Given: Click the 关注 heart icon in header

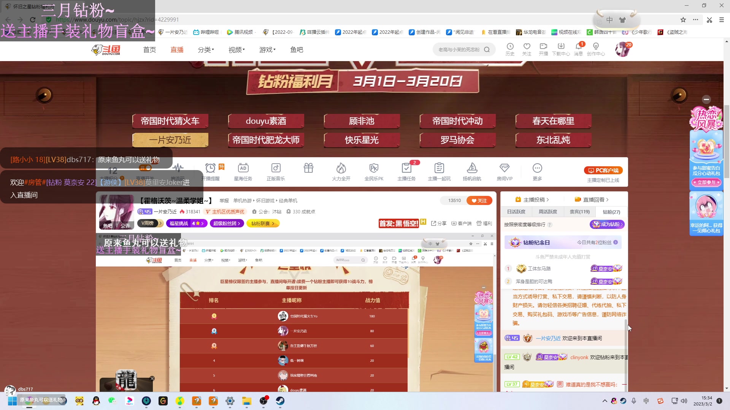Looking at the screenshot, I should click(527, 49).
